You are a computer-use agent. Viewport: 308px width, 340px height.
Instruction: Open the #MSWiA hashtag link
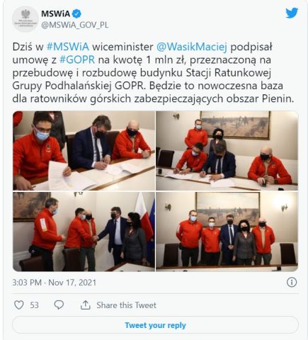coord(68,47)
